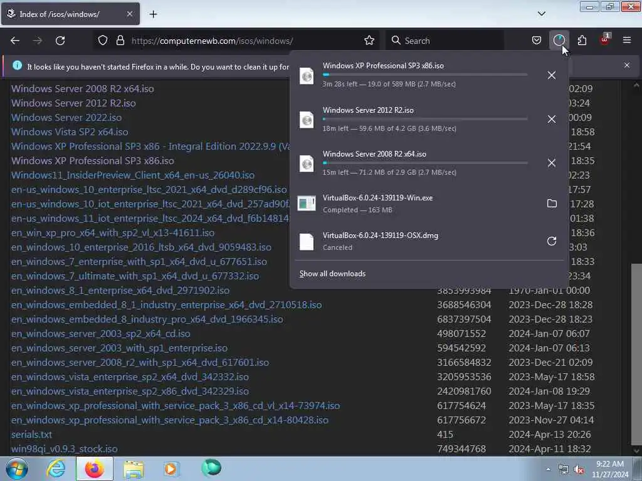Open the en_windows_8_1_enterprise_x64_dvd link
Screen dimensions: 642x481
[x=120, y=291]
